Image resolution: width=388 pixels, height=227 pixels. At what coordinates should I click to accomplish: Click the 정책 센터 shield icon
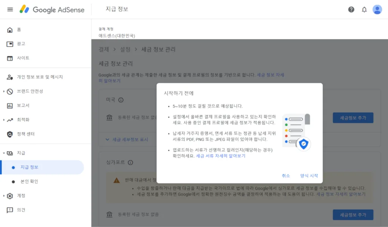[x=10, y=134]
